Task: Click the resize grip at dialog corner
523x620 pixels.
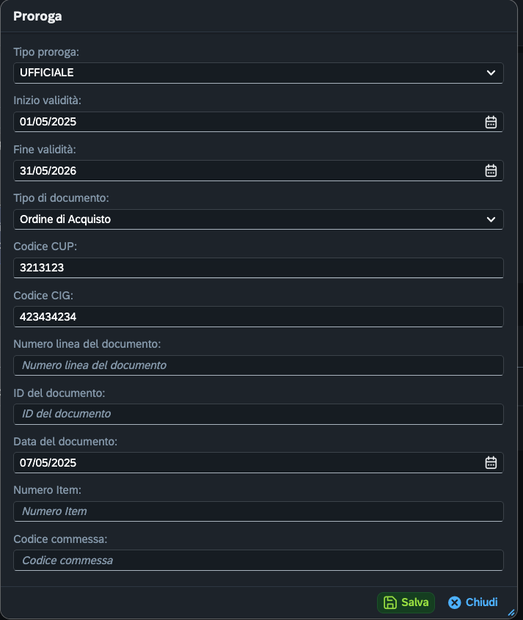Action: click(x=512, y=612)
